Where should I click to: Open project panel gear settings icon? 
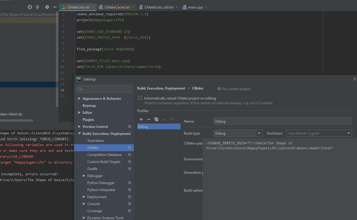tap(47, 7)
